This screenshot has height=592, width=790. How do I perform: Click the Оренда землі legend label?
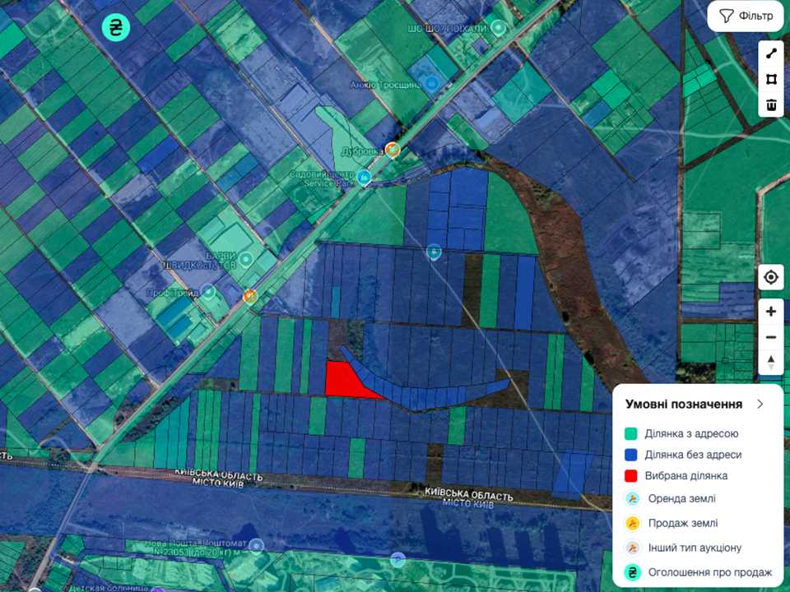coord(681,498)
